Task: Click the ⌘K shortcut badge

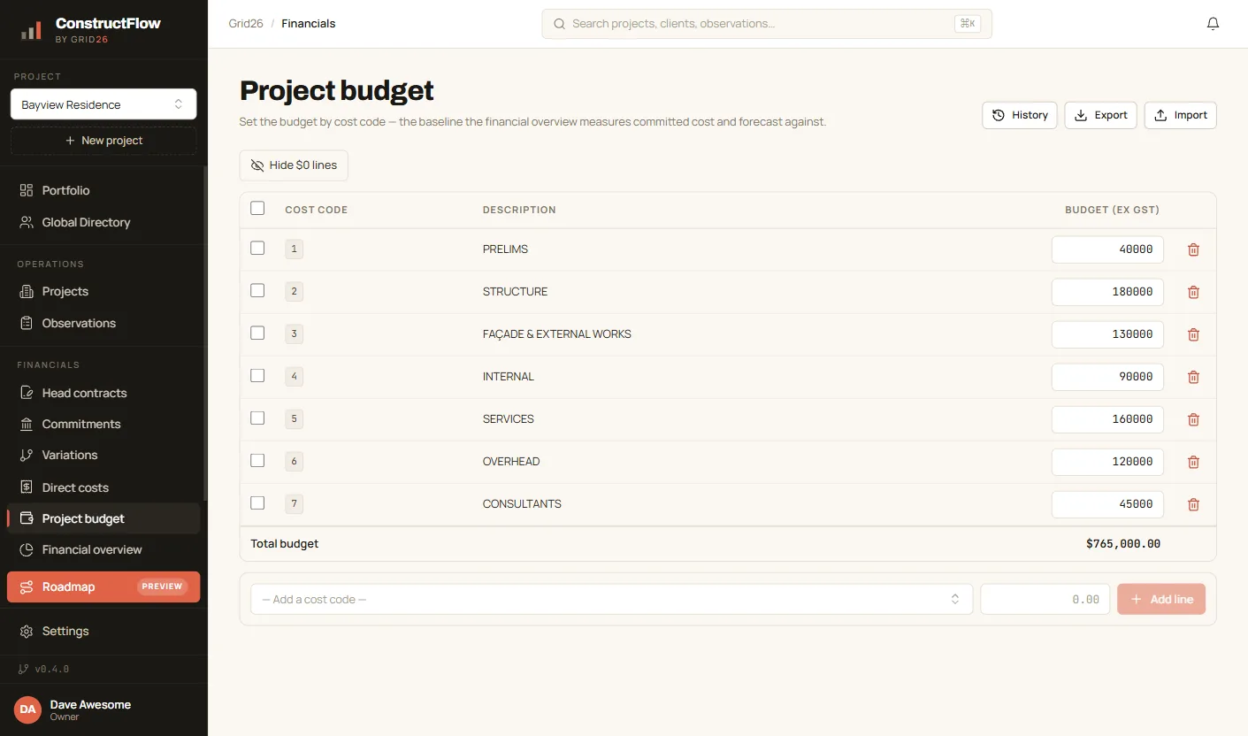Action: click(x=968, y=24)
